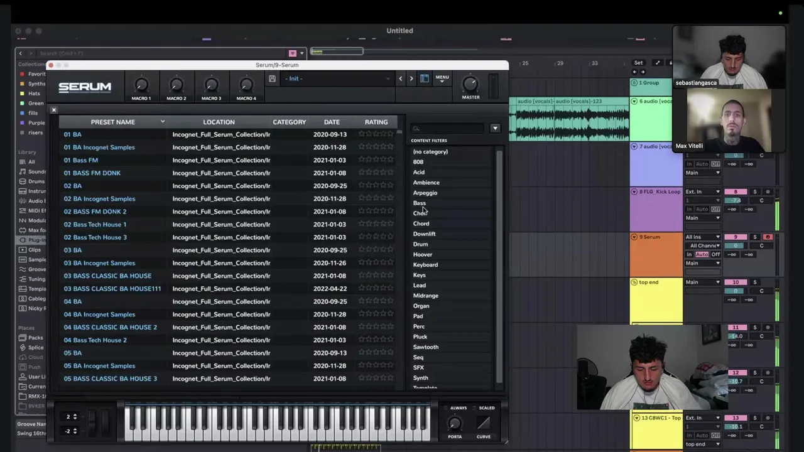The height and width of the screenshot is (452, 804).
Task: Select the Instruments library icon
Action: click(23, 191)
